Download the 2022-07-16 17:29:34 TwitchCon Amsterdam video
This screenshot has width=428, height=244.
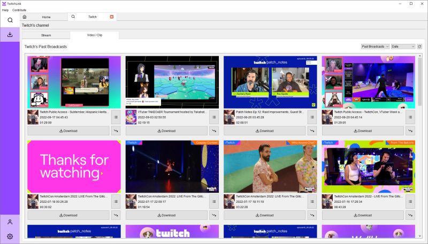363,215
